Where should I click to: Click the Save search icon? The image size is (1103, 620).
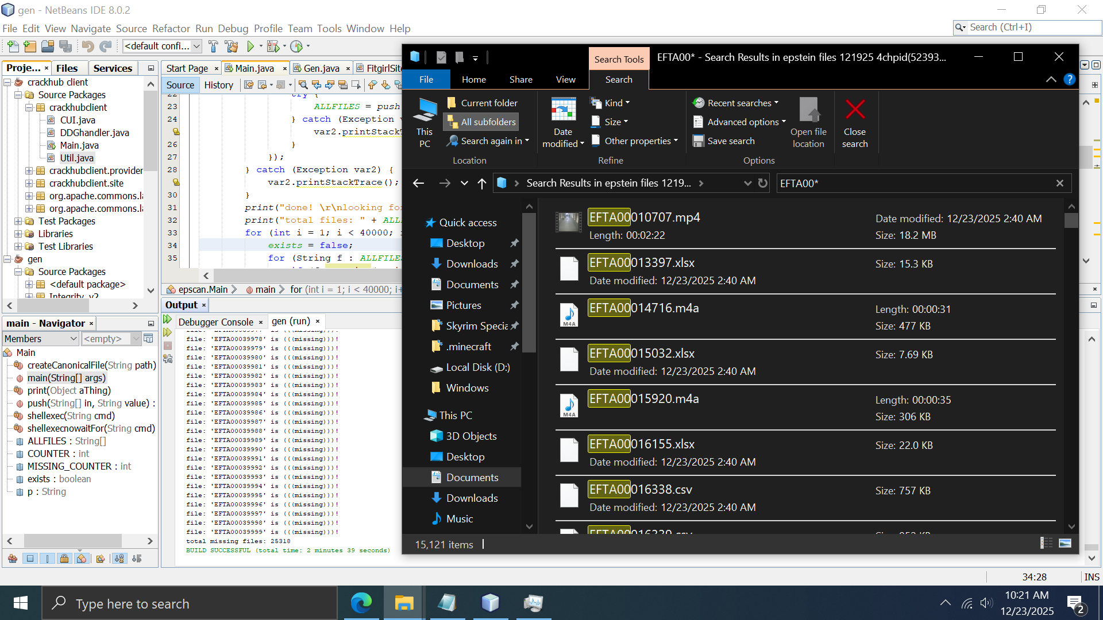[698, 141]
